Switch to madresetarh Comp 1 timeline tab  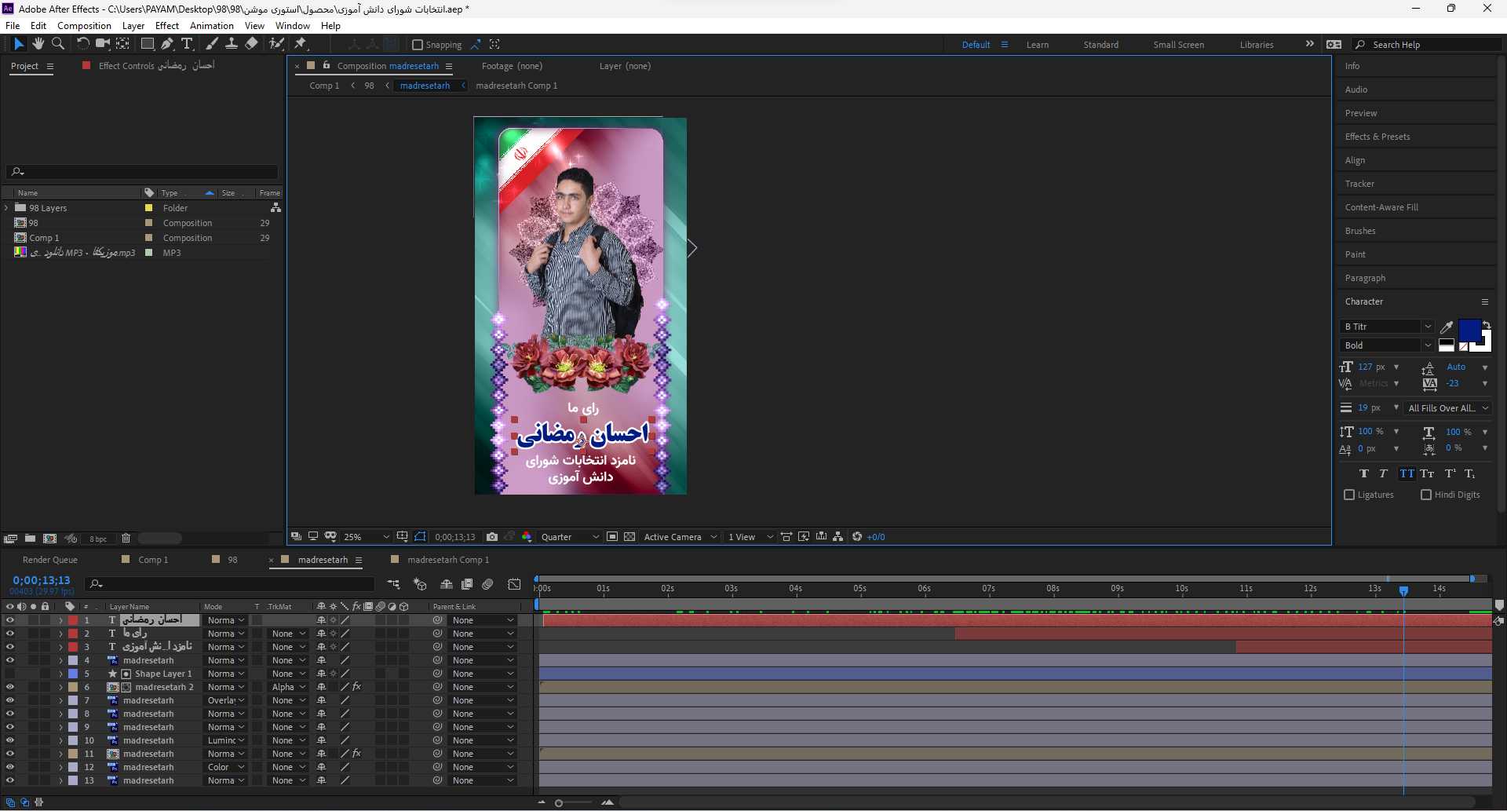(x=448, y=560)
